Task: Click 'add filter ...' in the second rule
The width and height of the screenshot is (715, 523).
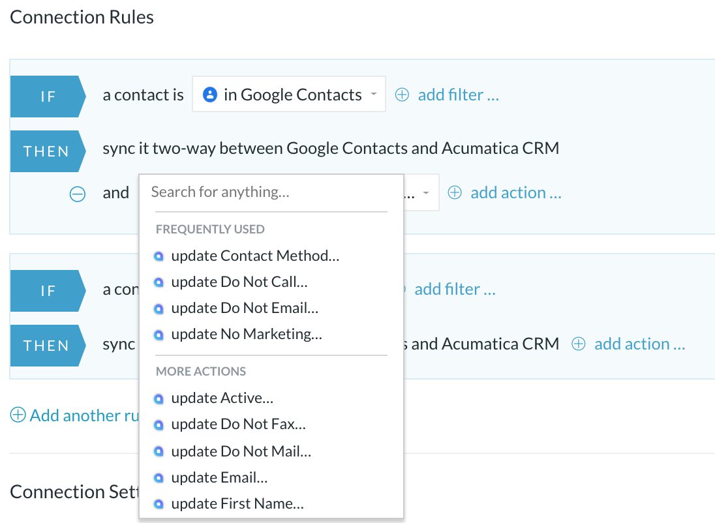Action: (455, 289)
